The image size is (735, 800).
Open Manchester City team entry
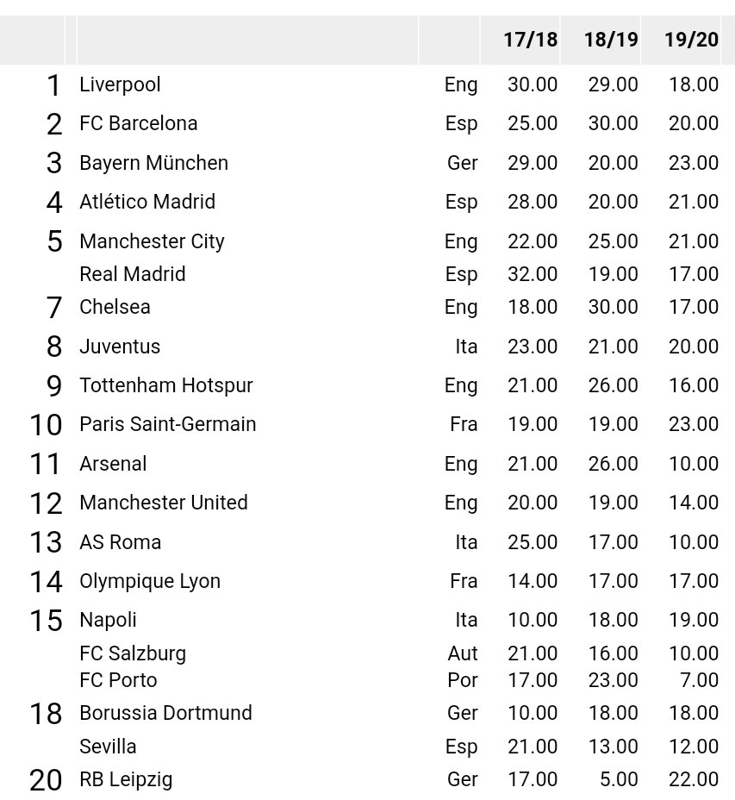coord(152,241)
